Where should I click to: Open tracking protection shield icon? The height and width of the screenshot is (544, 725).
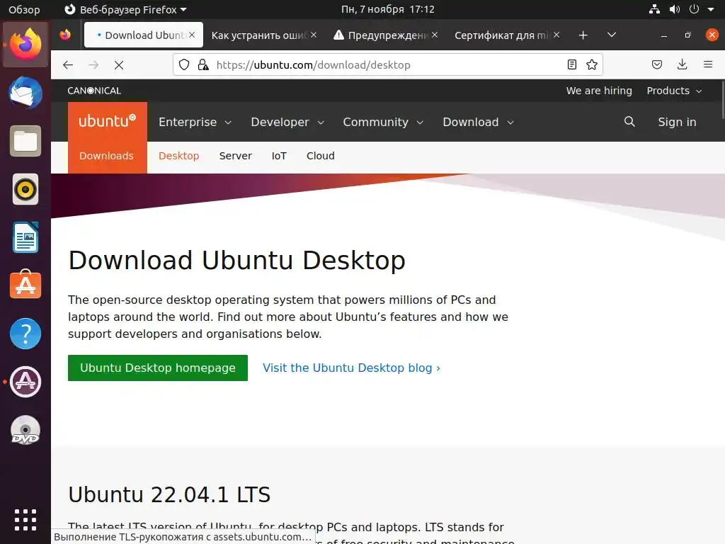[184, 64]
